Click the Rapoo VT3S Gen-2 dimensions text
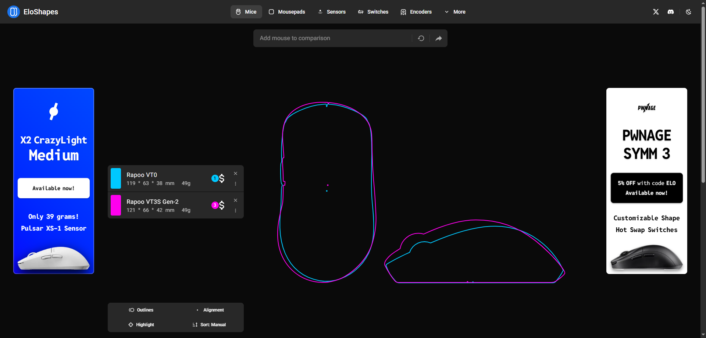Screen dimensions: 706x338 [x=151, y=210]
